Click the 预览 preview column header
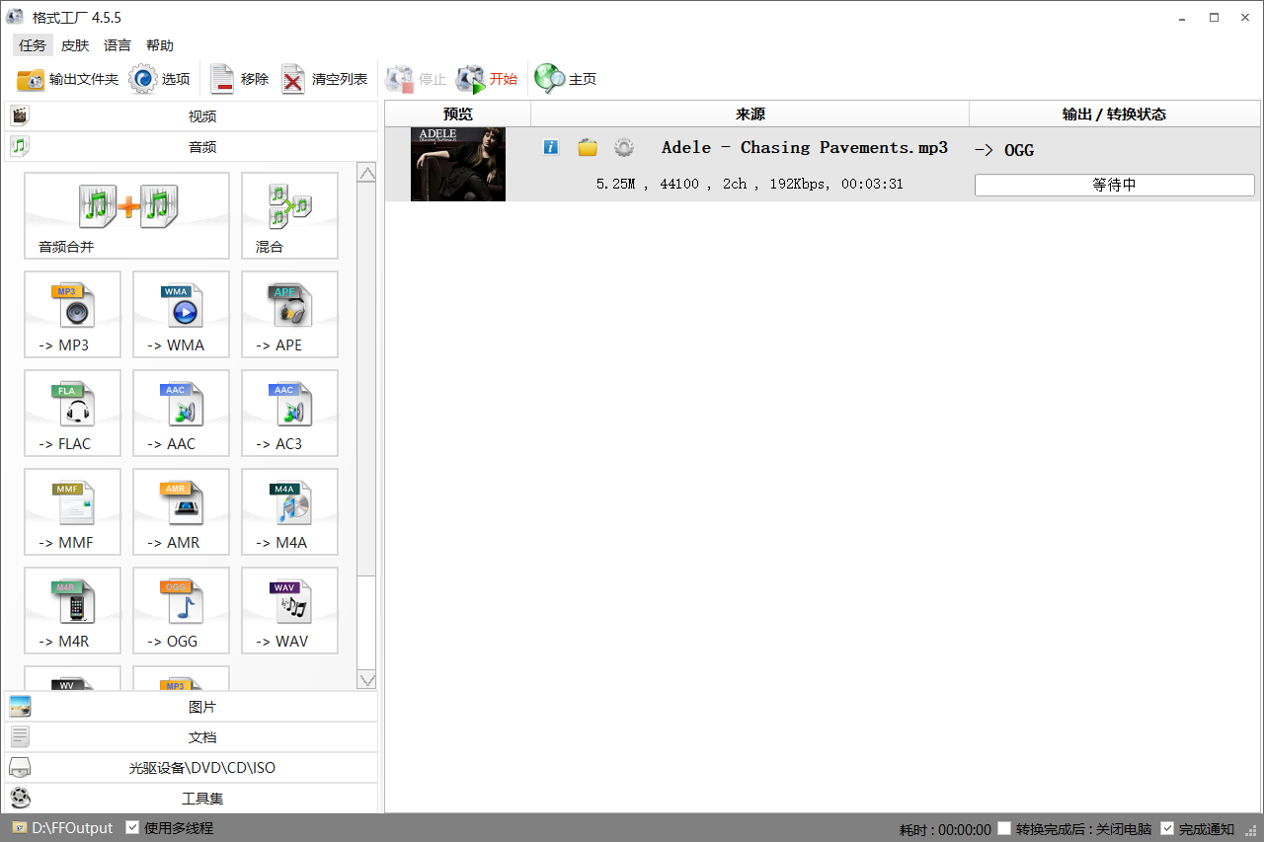Screen dimensions: 1264x842 458,114
